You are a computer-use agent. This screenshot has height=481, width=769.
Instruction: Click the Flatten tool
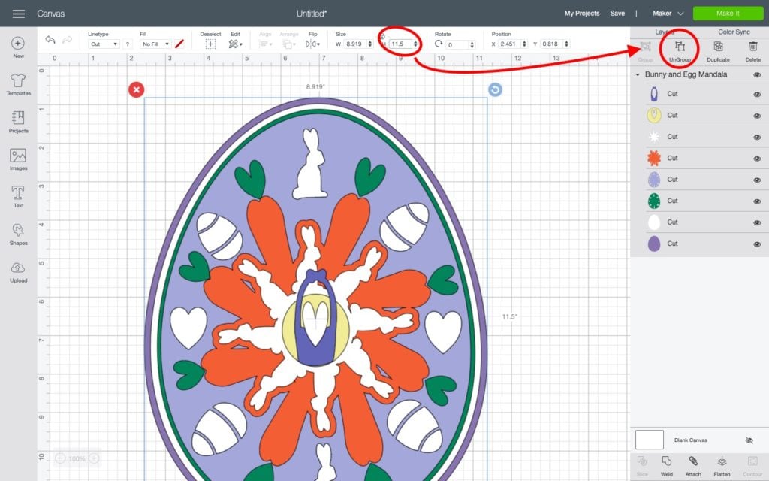click(x=722, y=466)
